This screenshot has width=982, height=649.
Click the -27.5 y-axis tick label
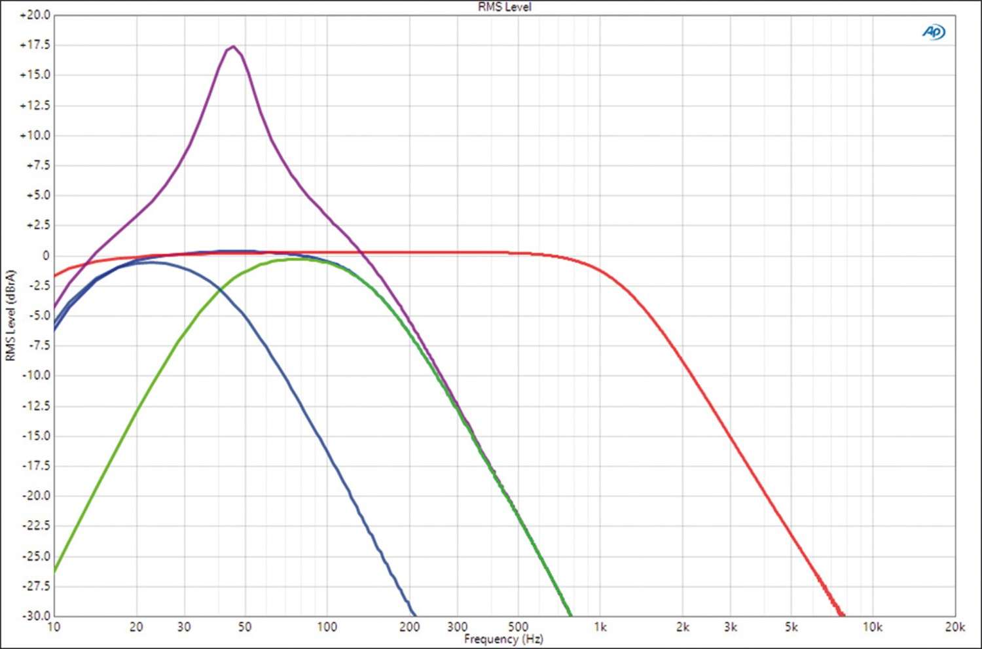coord(37,586)
